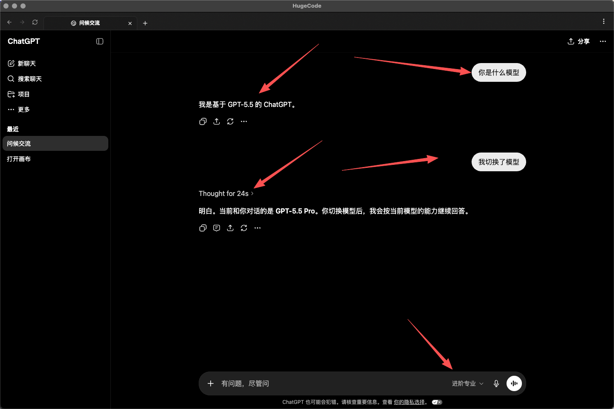Click the 我切换了模型 user message bubble
The width and height of the screenshot is (614, 409).
point(499,162)
